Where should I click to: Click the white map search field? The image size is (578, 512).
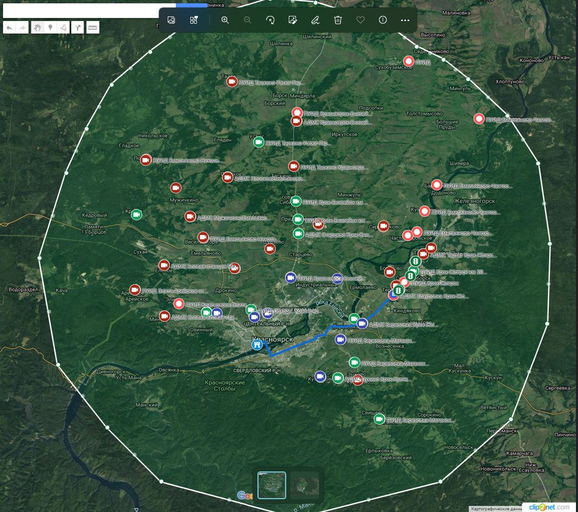[87, 11]
